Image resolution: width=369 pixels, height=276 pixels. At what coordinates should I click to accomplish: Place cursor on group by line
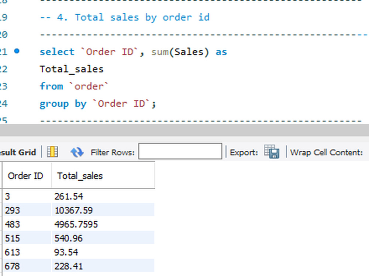(98, 104)
